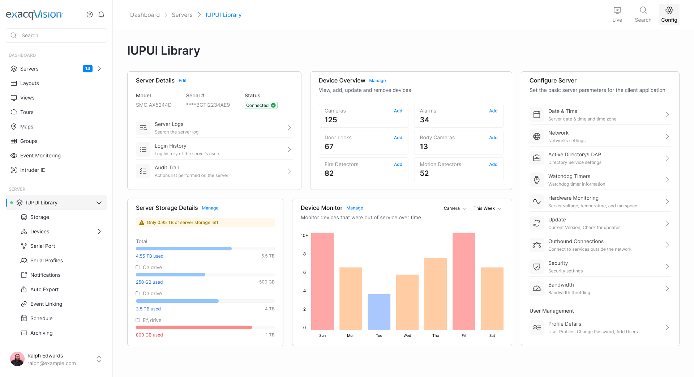Click the Total storage usage bar
This screenshot has height=377, width=694.
pos(205,249)
